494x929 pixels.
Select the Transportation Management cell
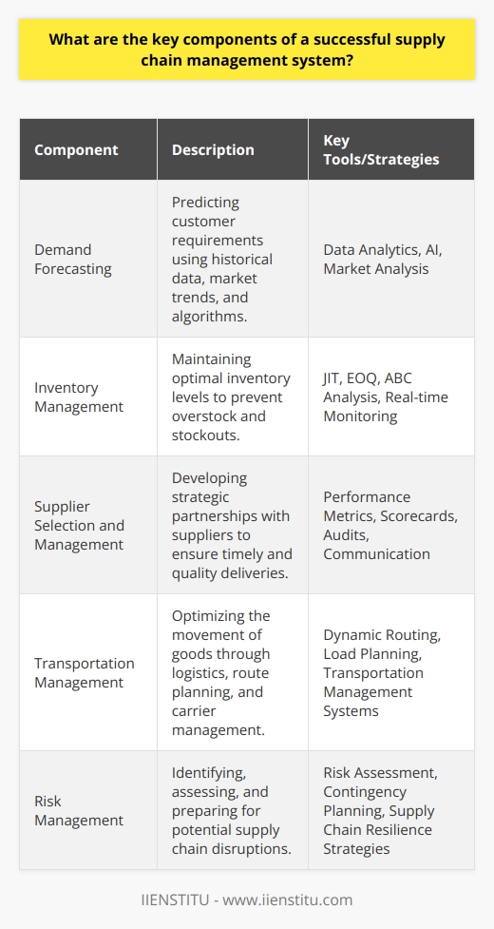pyautogui.click(x=88, y=672)
